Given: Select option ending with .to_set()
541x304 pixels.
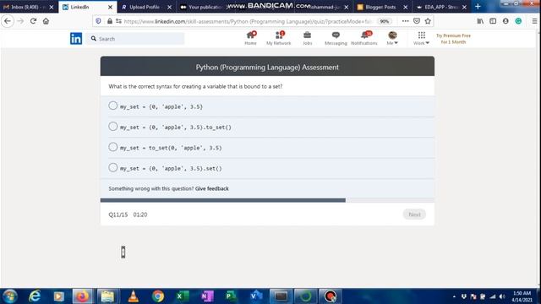Looking at the screenshot, I should (x=267, y=128).
